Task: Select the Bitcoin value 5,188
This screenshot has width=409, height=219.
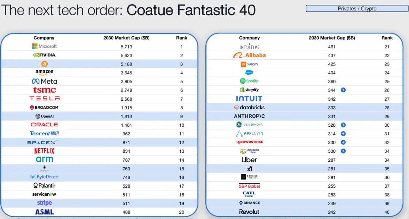Action: (126, 64)
